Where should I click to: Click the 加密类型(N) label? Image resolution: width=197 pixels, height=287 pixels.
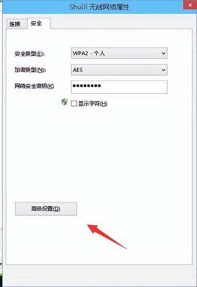click(30, 70)
